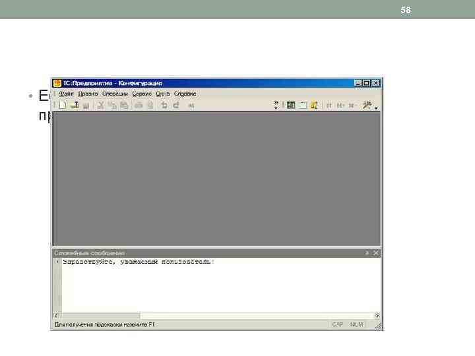Open the Правка menu
This screenshot has height=356, width=475.
point(88,94)
